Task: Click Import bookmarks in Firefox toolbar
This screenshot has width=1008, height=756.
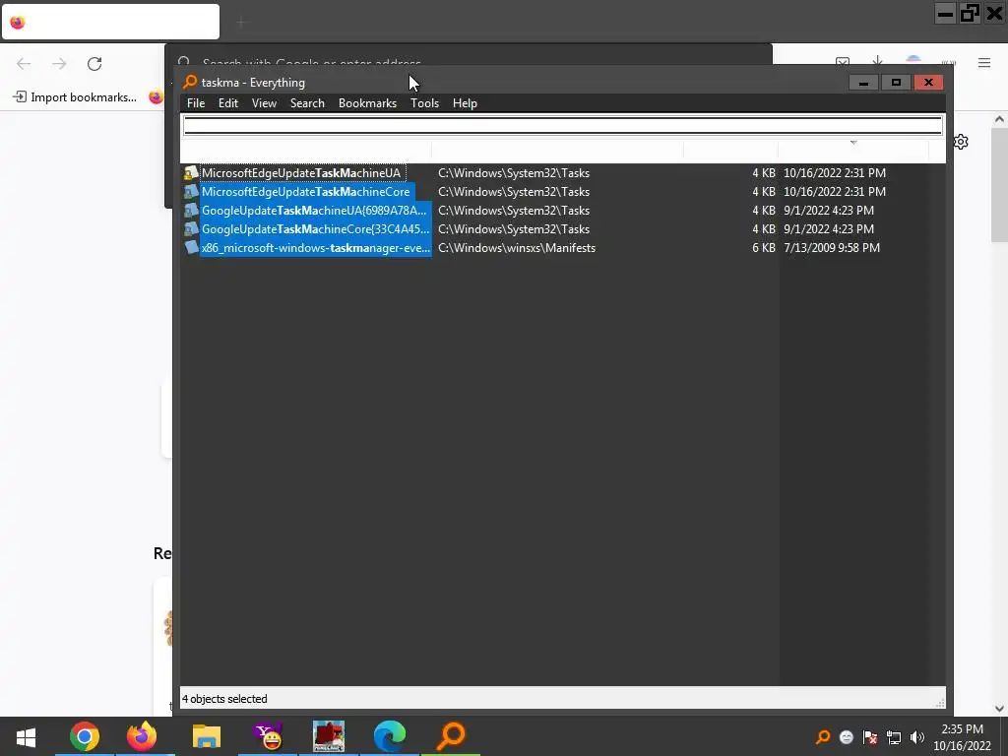Action: click(75, 97)
